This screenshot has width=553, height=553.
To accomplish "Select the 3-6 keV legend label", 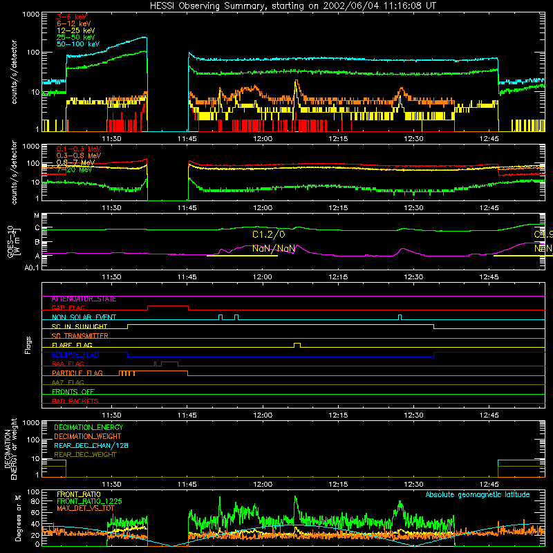I will point(72,17).
